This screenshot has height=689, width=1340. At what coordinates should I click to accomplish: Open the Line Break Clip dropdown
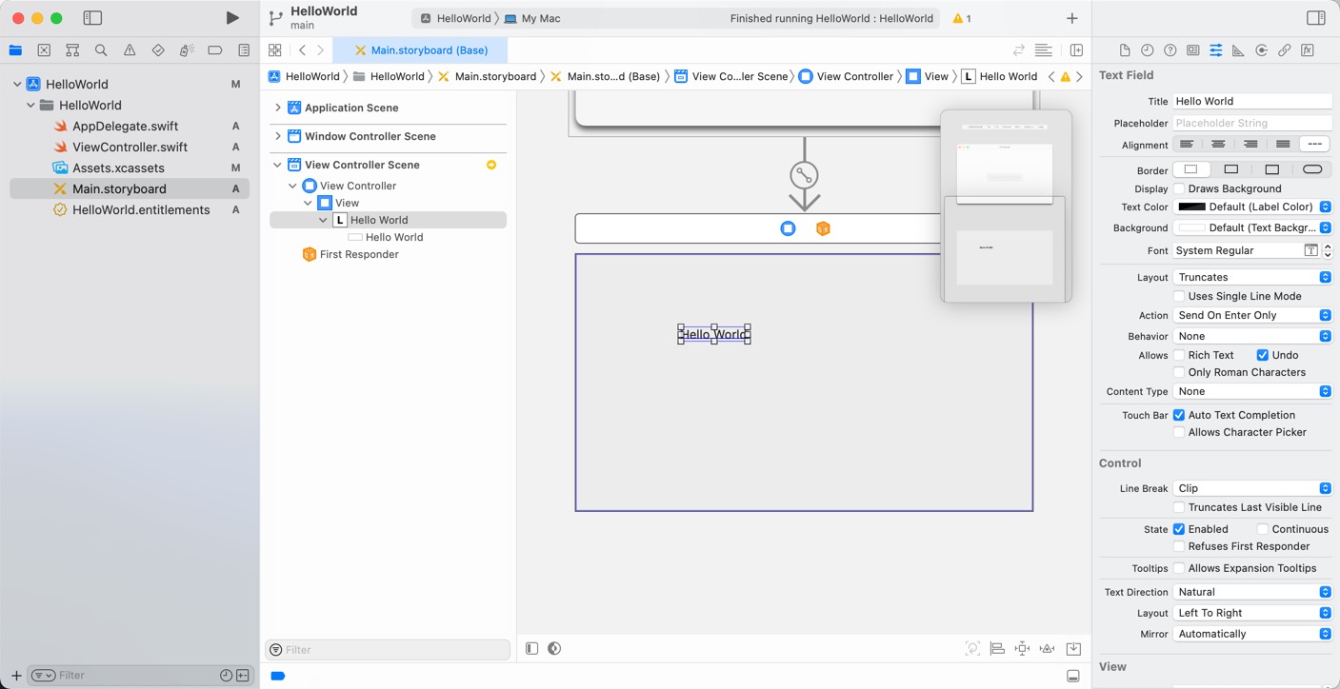[1252, 488]
